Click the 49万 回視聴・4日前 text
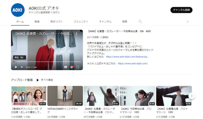The width and height of the screenshot is (203, 119). [x=93, y=117]
